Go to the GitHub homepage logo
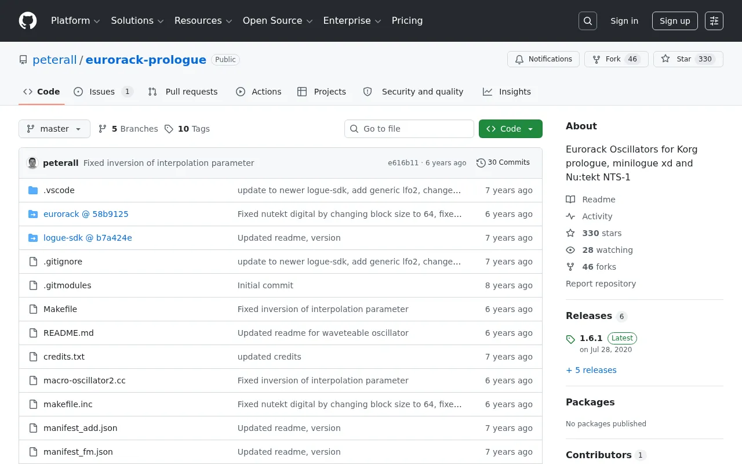This screenshot has height=464, width=742. pos(28,21)
